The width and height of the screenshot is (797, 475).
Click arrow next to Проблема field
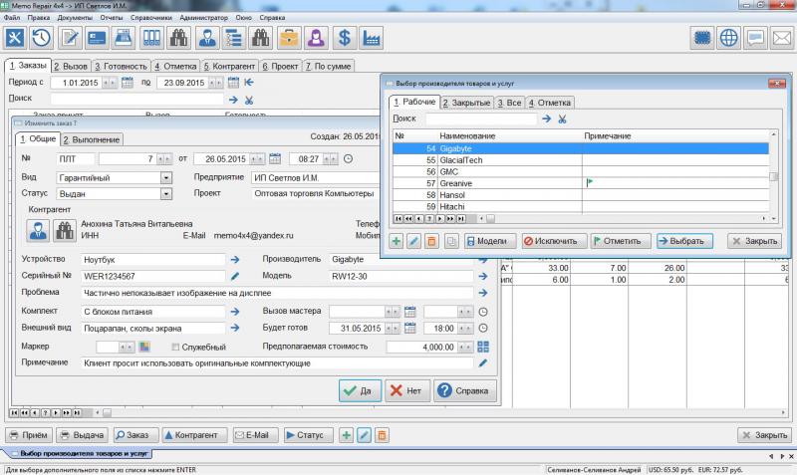pos(483,293)
